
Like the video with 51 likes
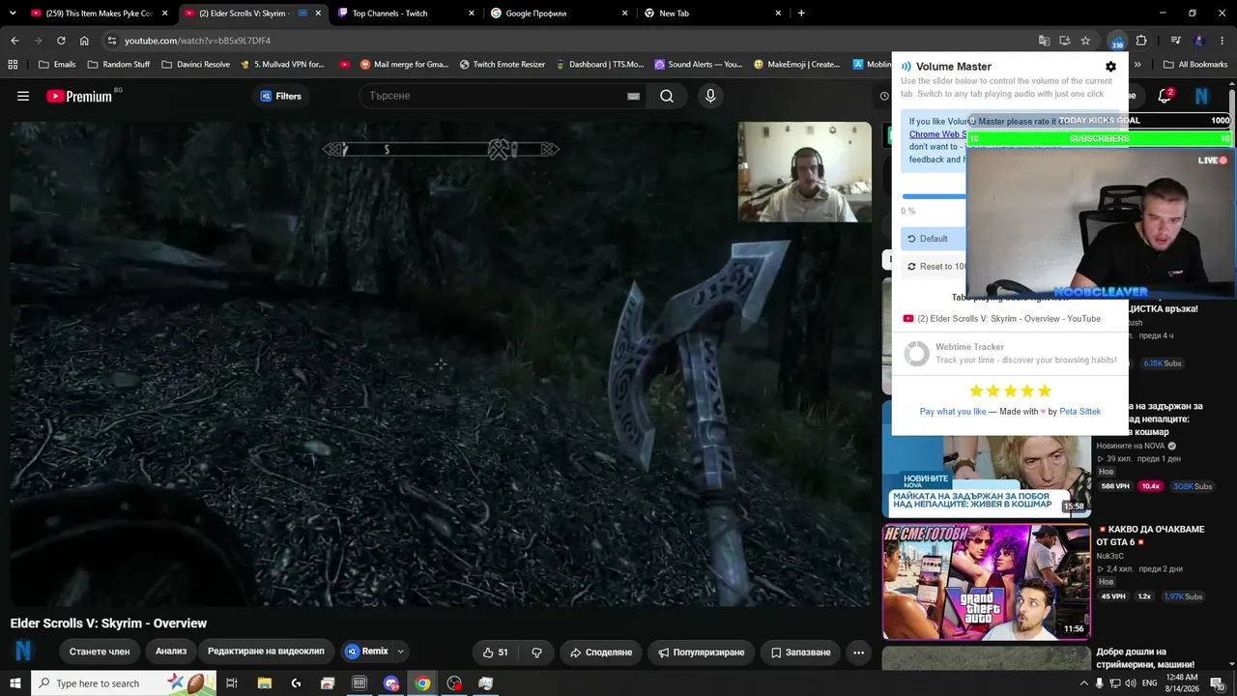(x=498, y=652)
